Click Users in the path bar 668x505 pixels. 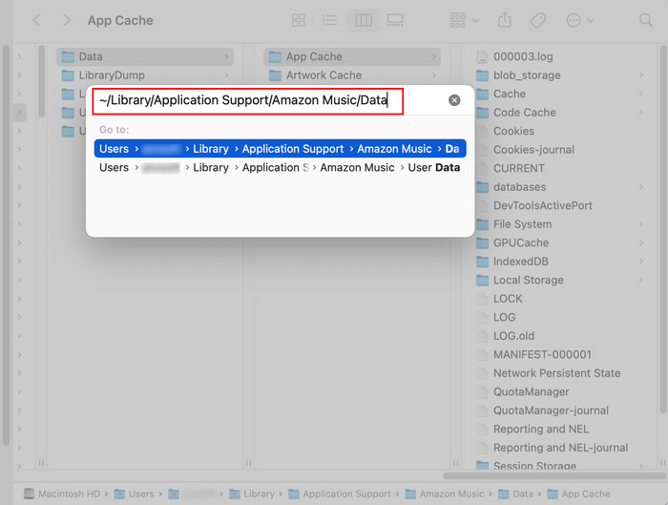tap(135, 494)
